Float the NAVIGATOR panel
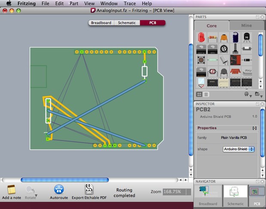266x209 pixels. click(258, 182)
